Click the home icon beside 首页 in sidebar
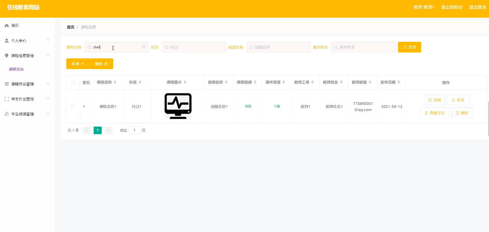Screen dimensions: 489x232 7,26
